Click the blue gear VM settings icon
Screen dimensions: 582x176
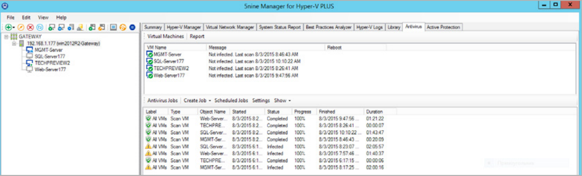pos(71,27)
